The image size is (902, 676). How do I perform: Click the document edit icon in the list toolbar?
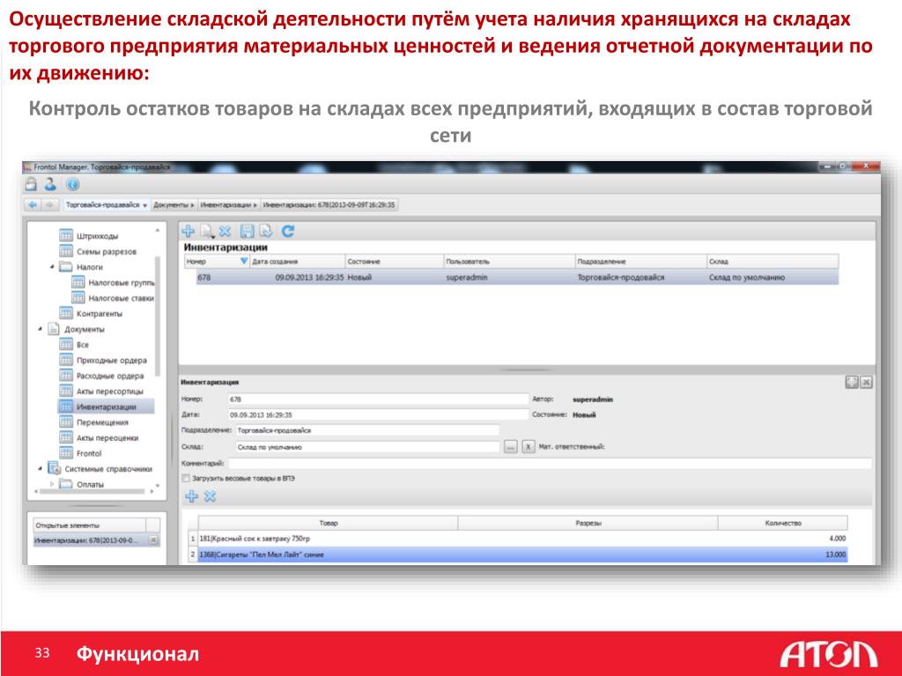click(x=206, y=231)
